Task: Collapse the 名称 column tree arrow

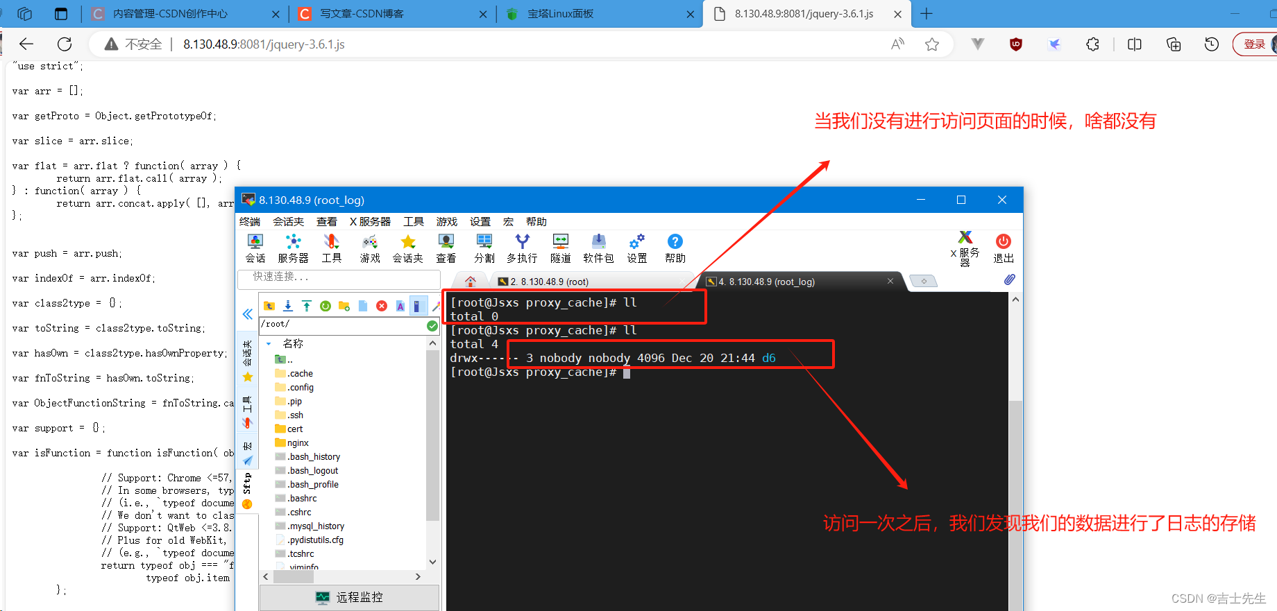Action: tap(269, 344)
